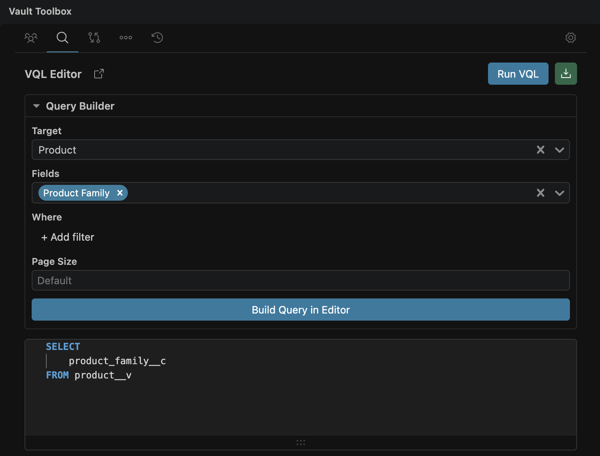Open the three-circles more tab
Image resolution: width=600 pixels, height=456 pixels.
click(126, 38)
